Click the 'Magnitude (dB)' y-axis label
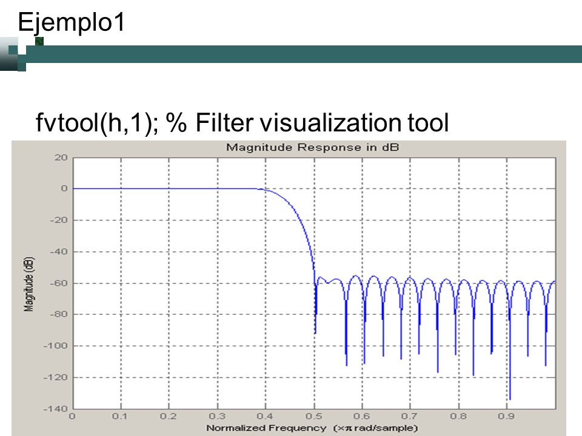The width and height of the screenshot is (582, 436). [x=29, y=284]
